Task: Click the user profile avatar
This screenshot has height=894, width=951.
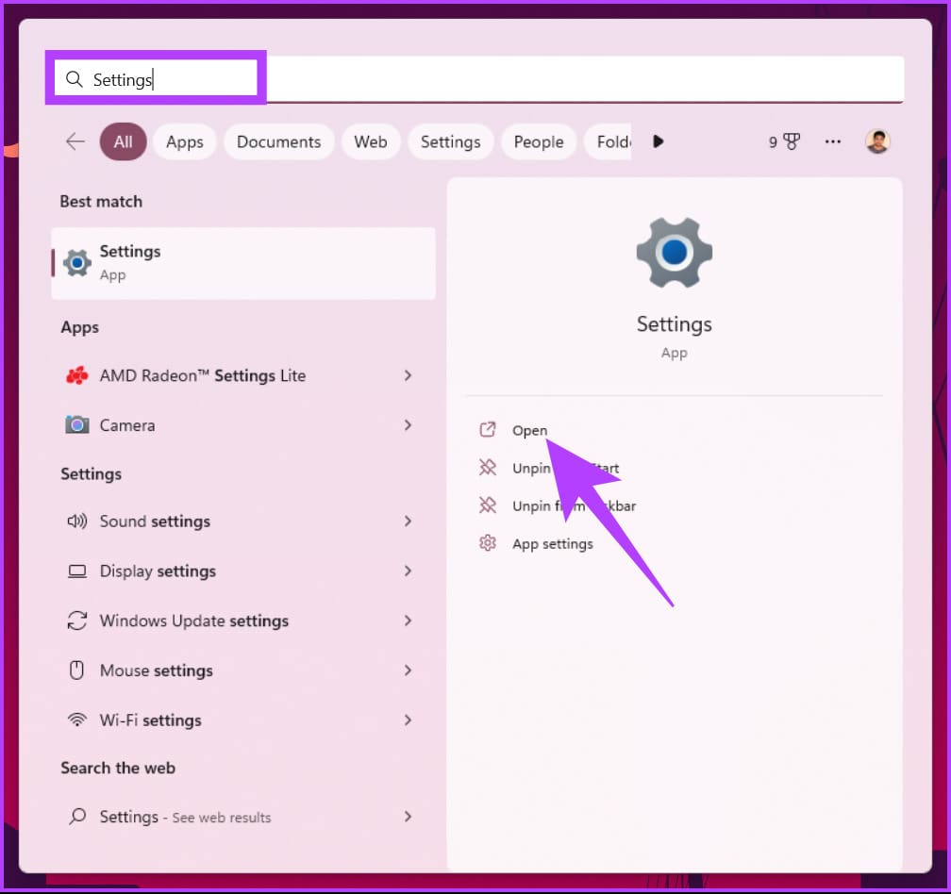Action: tap(877, 141)
